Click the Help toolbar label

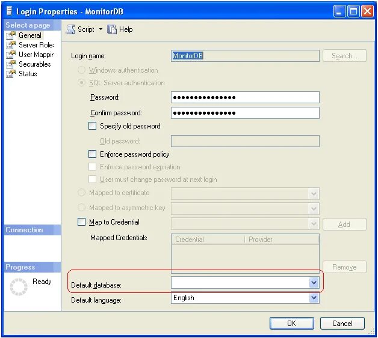126,29
